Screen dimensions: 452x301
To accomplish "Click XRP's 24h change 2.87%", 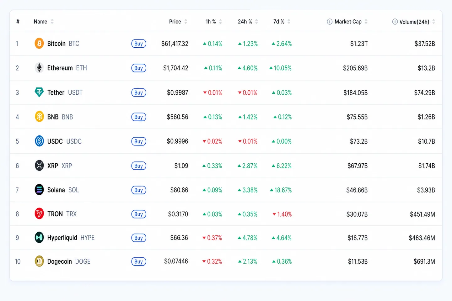I will tap(248, 166).
